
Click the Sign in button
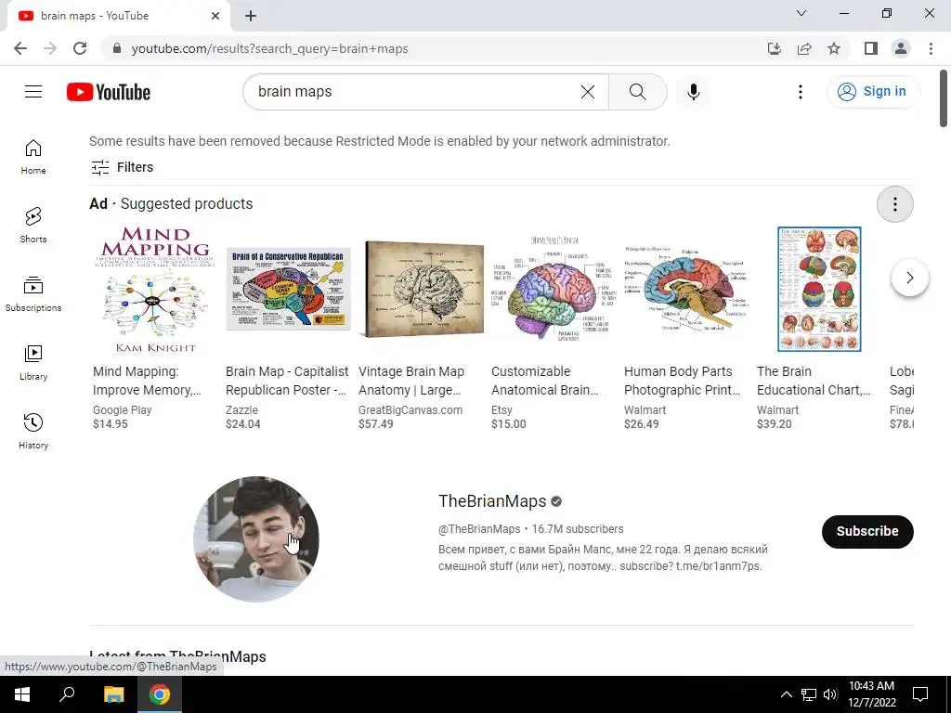click(873, 92)
